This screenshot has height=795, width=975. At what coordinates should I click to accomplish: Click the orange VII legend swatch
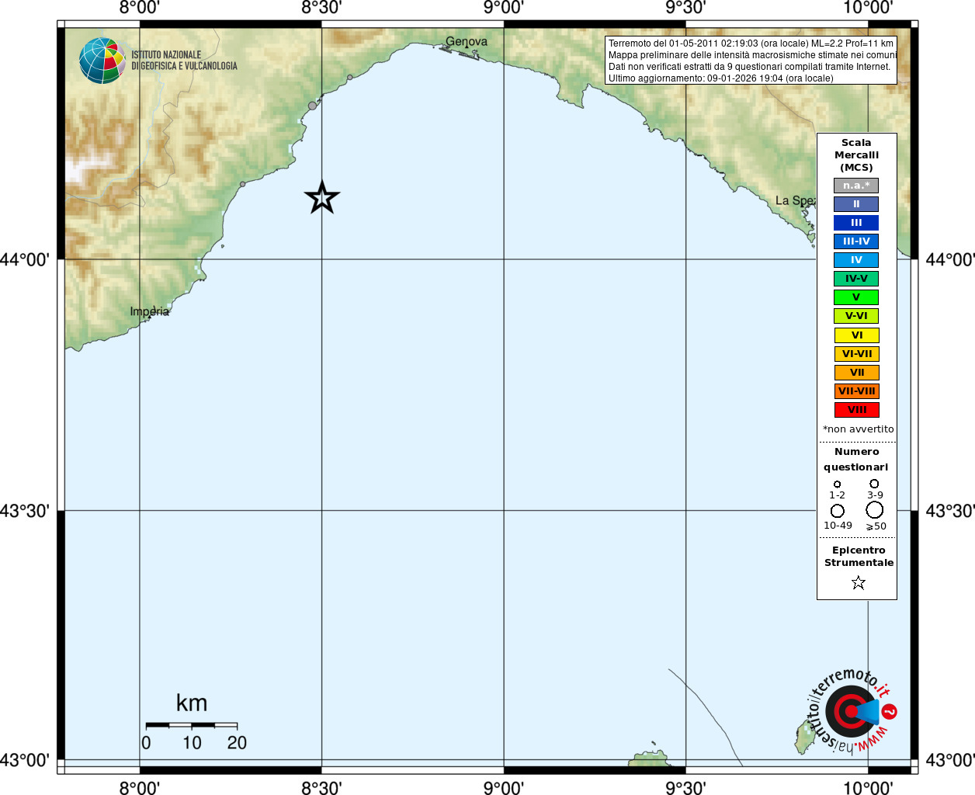pos(856,373)
